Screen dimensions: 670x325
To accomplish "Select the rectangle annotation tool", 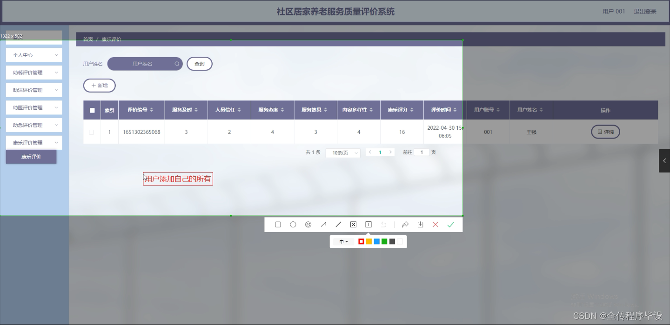I will pyautogui.click(x=278, y=224).
